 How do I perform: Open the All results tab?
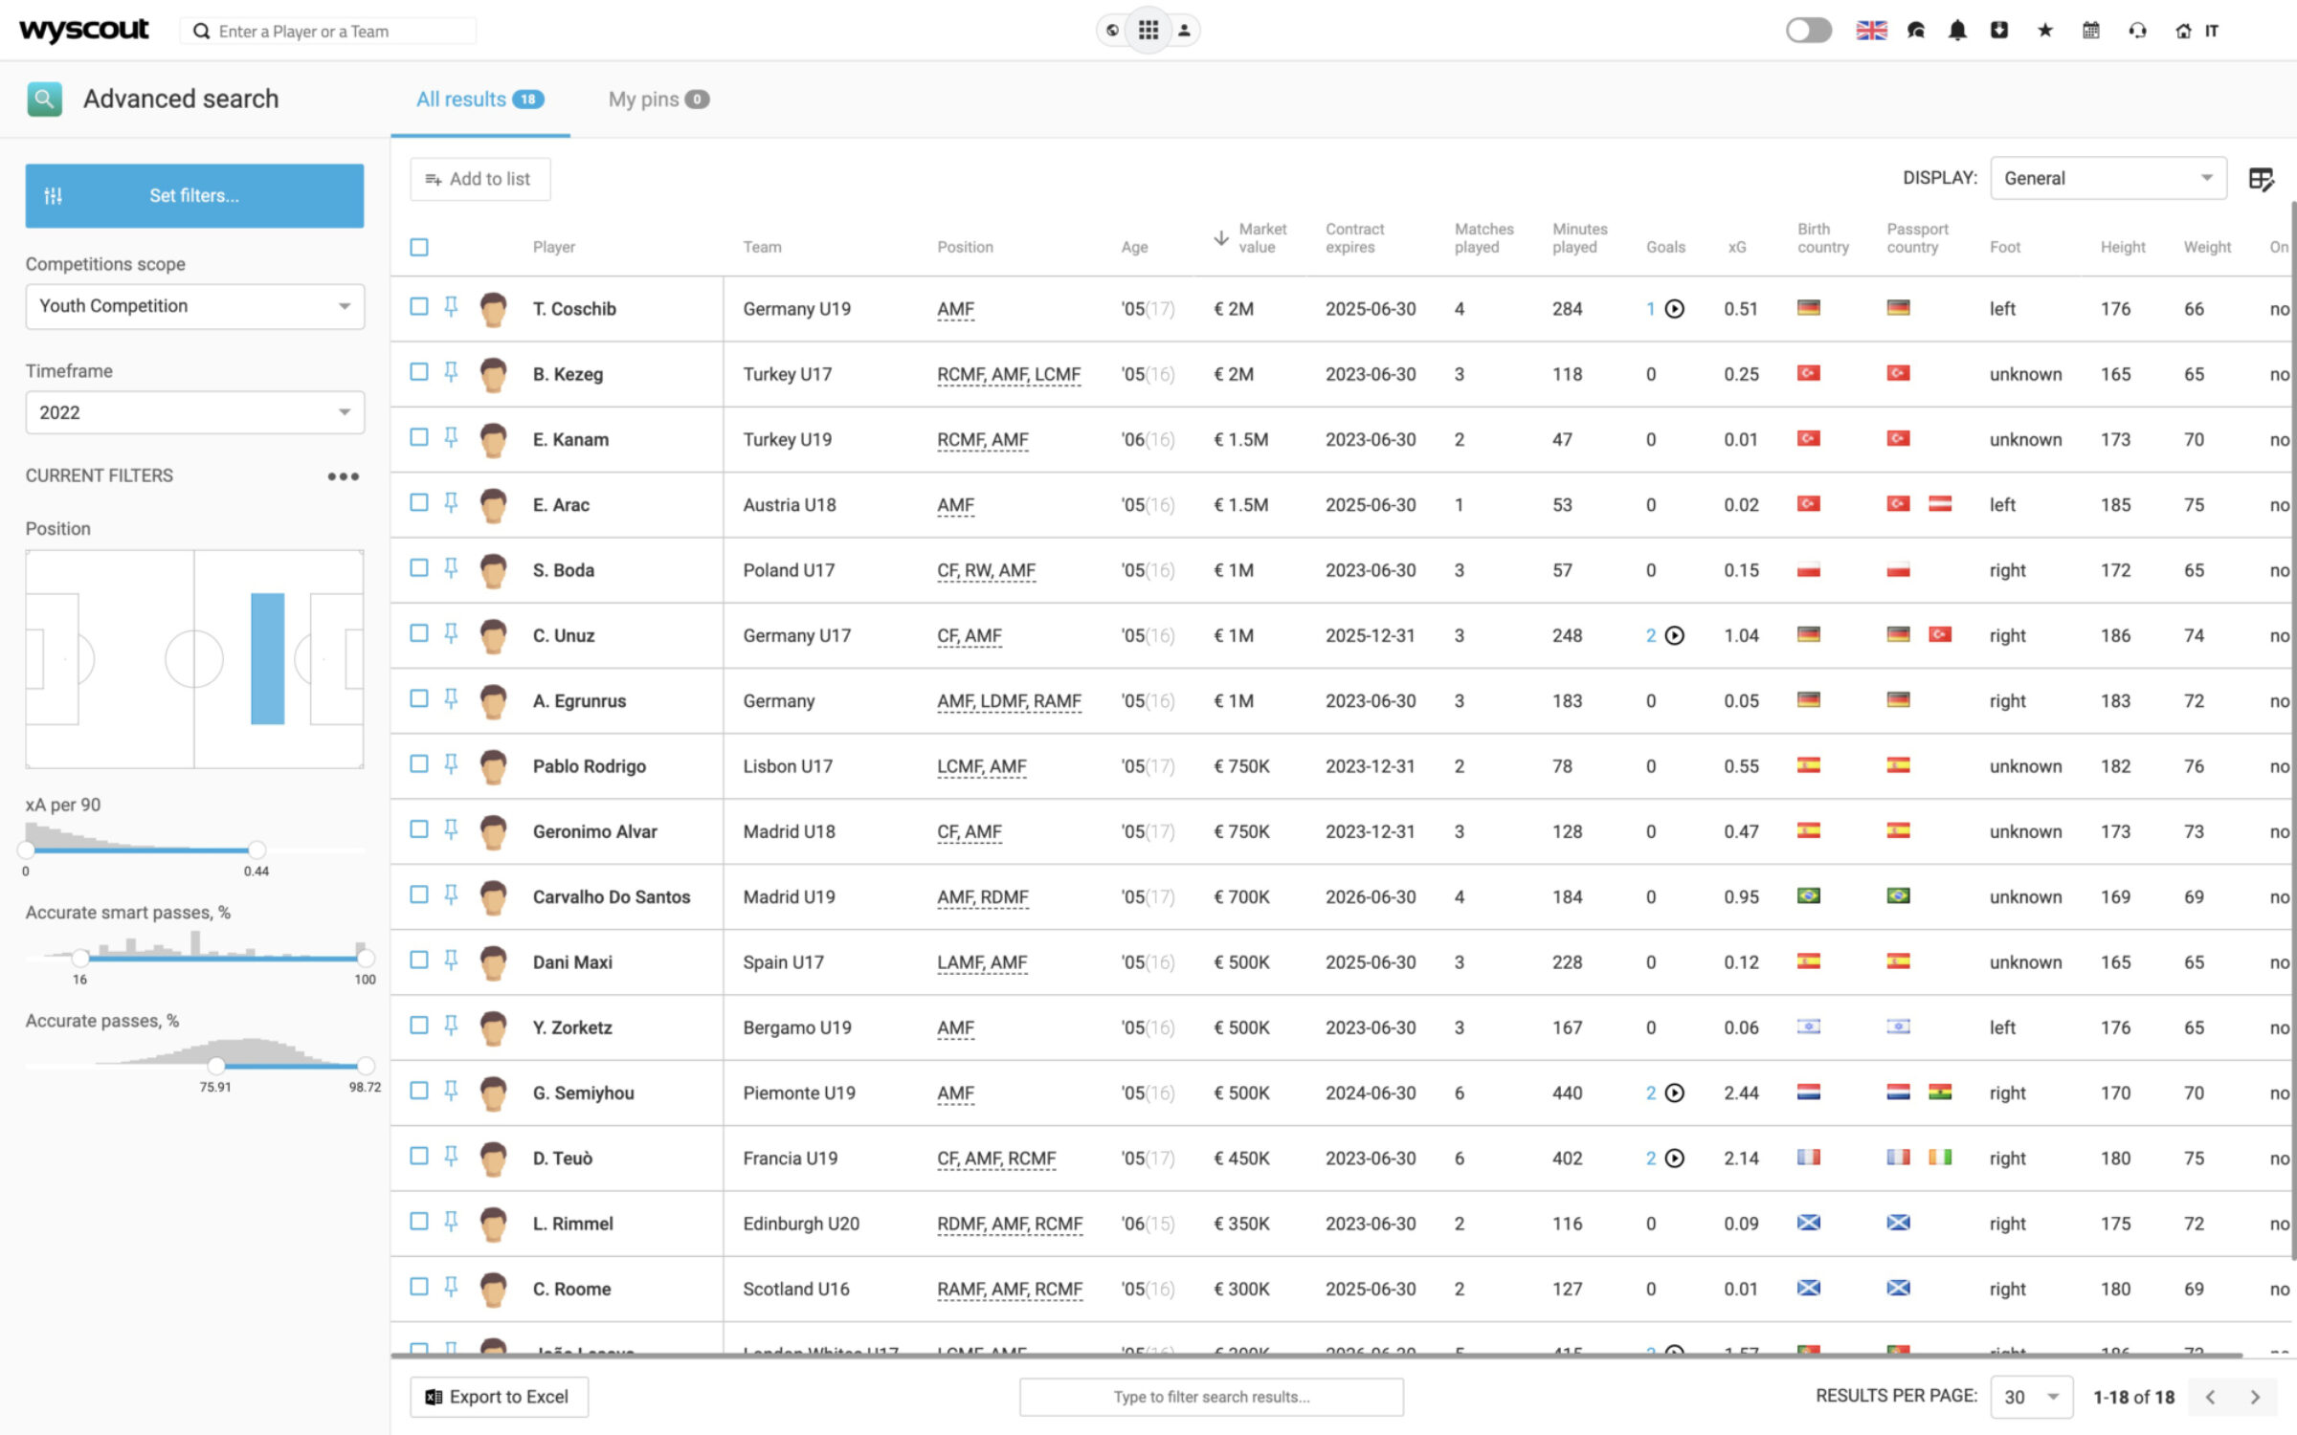pos(461,99)
